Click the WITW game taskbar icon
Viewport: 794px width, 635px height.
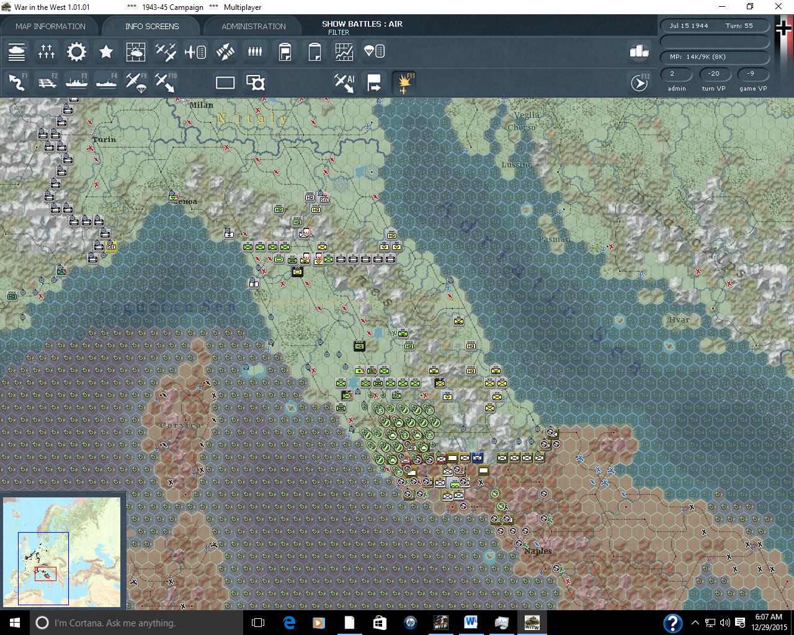(x=532, y=623)
